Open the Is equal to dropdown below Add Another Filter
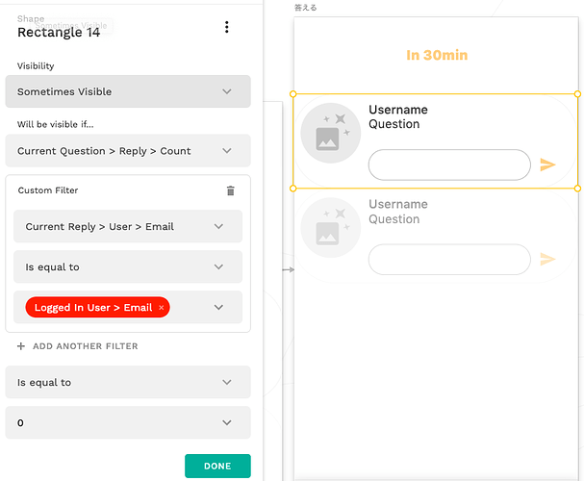 pos(128,382)
